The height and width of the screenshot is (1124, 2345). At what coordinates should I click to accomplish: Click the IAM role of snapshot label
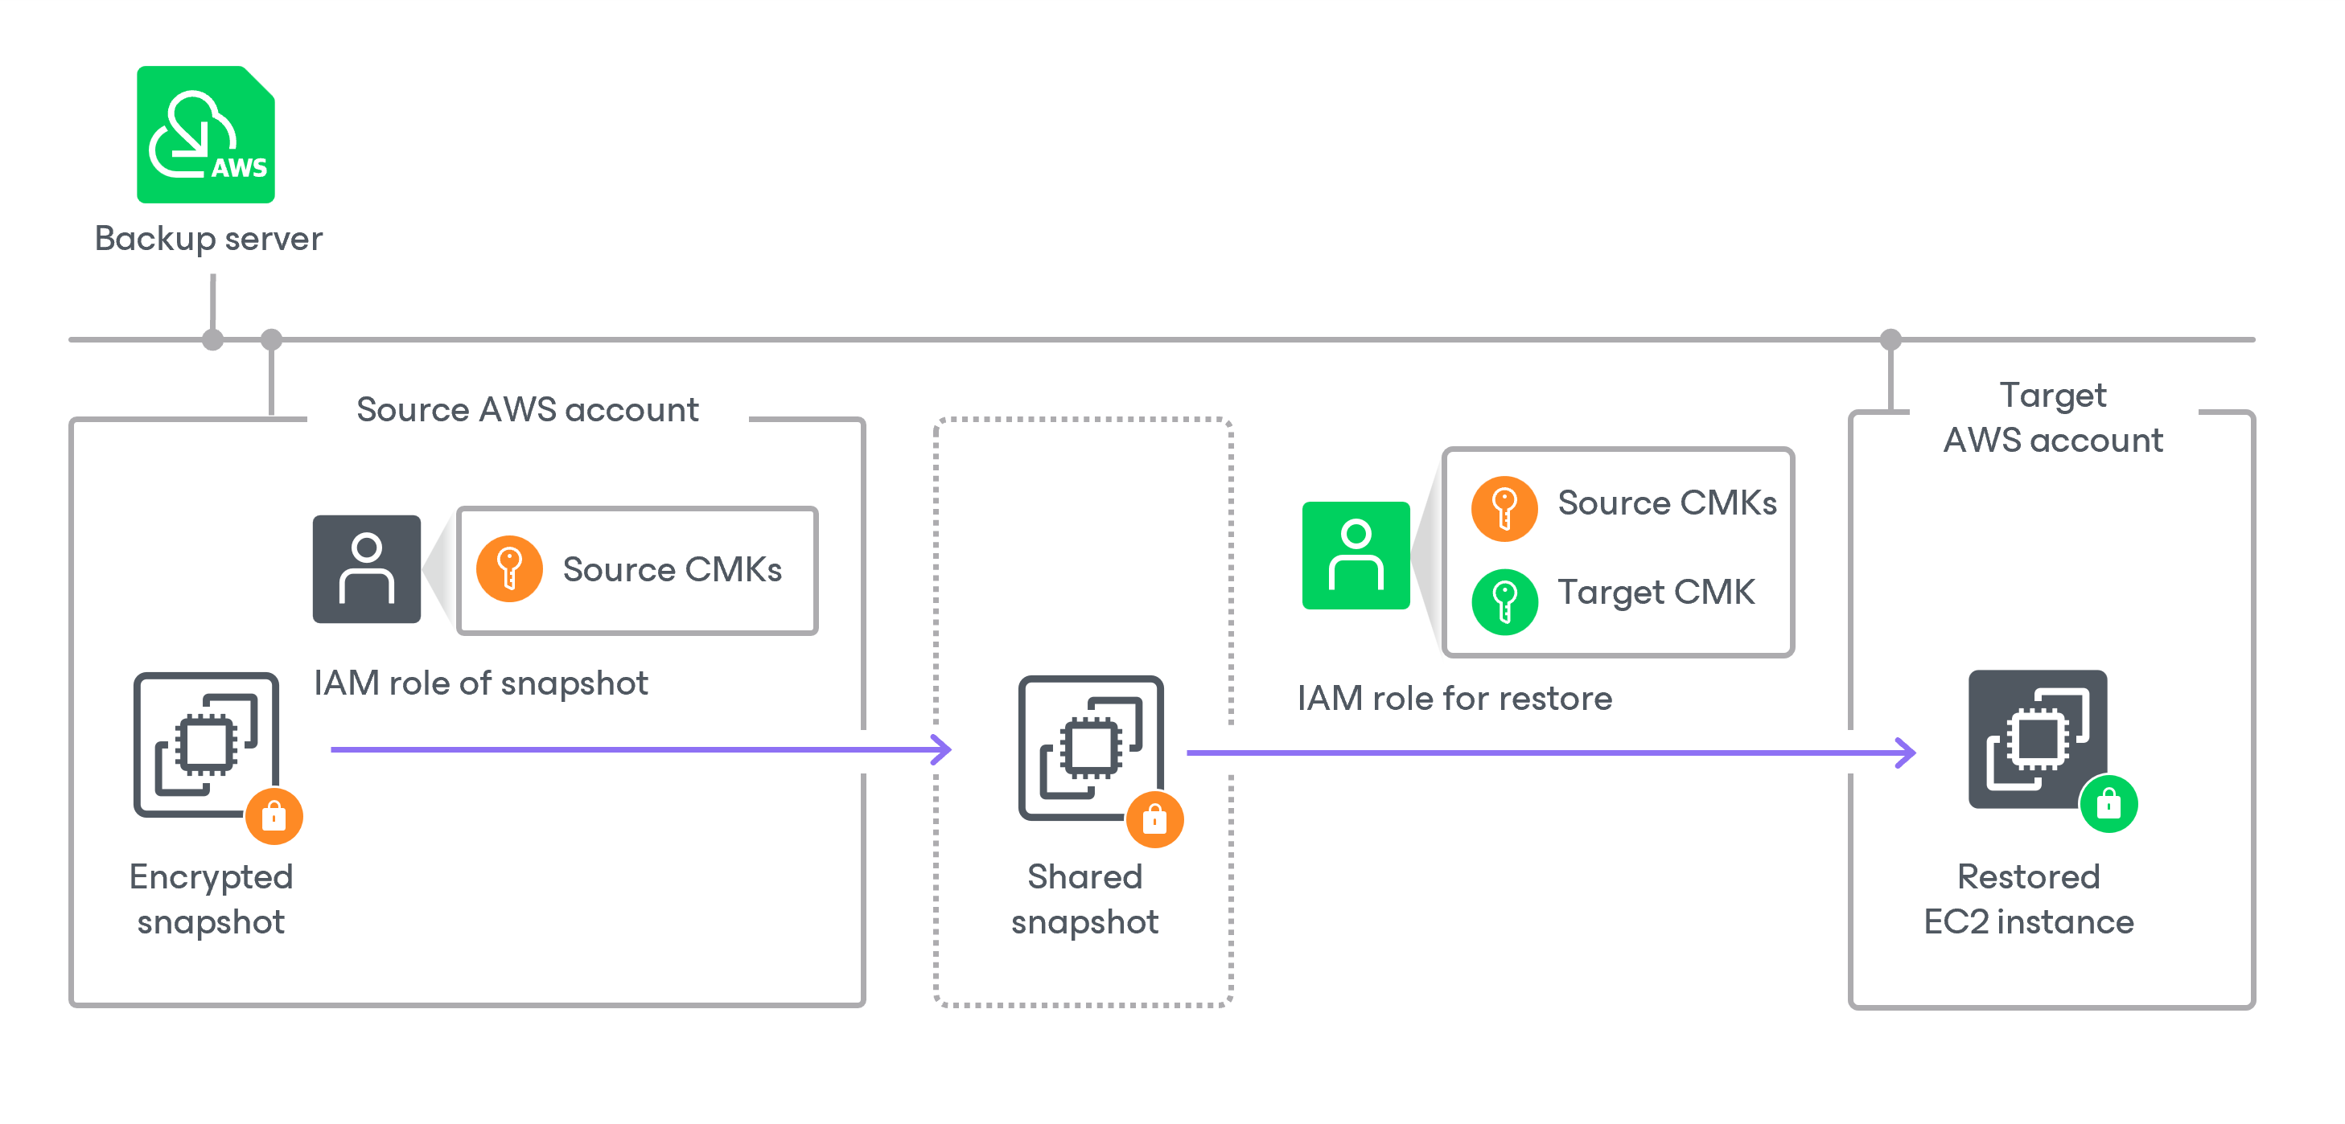click(x=480, y=683)
